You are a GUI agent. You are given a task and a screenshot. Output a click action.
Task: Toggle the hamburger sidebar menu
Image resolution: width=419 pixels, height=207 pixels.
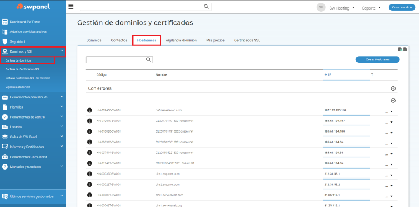(x=71, y=7)
